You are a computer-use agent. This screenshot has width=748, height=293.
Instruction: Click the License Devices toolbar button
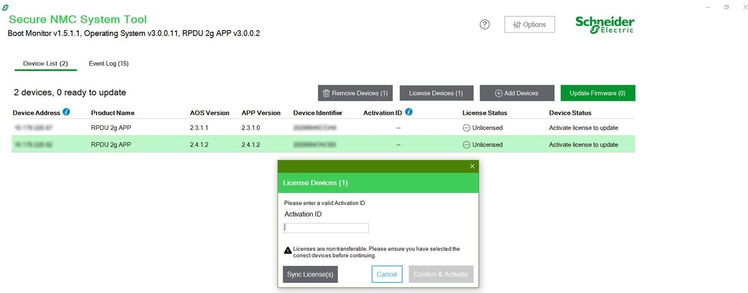click(436, 93)
